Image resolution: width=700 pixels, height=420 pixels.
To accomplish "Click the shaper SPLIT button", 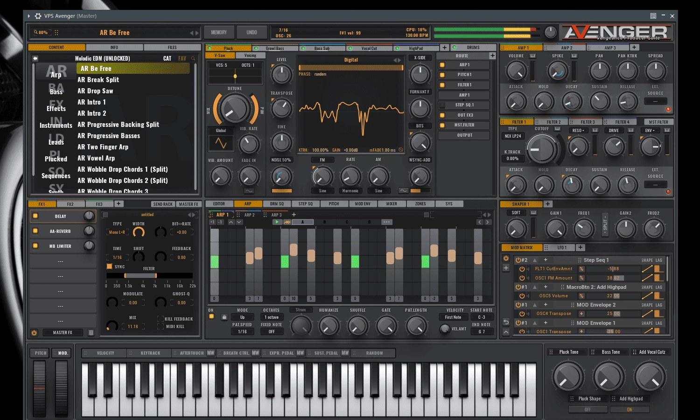I will (x=605, y=225).
